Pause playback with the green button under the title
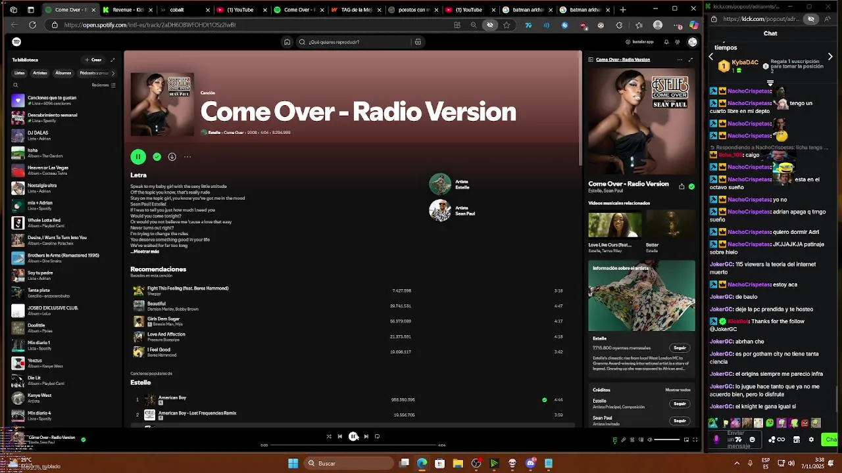Screen dimensions: 842x473 137,156
